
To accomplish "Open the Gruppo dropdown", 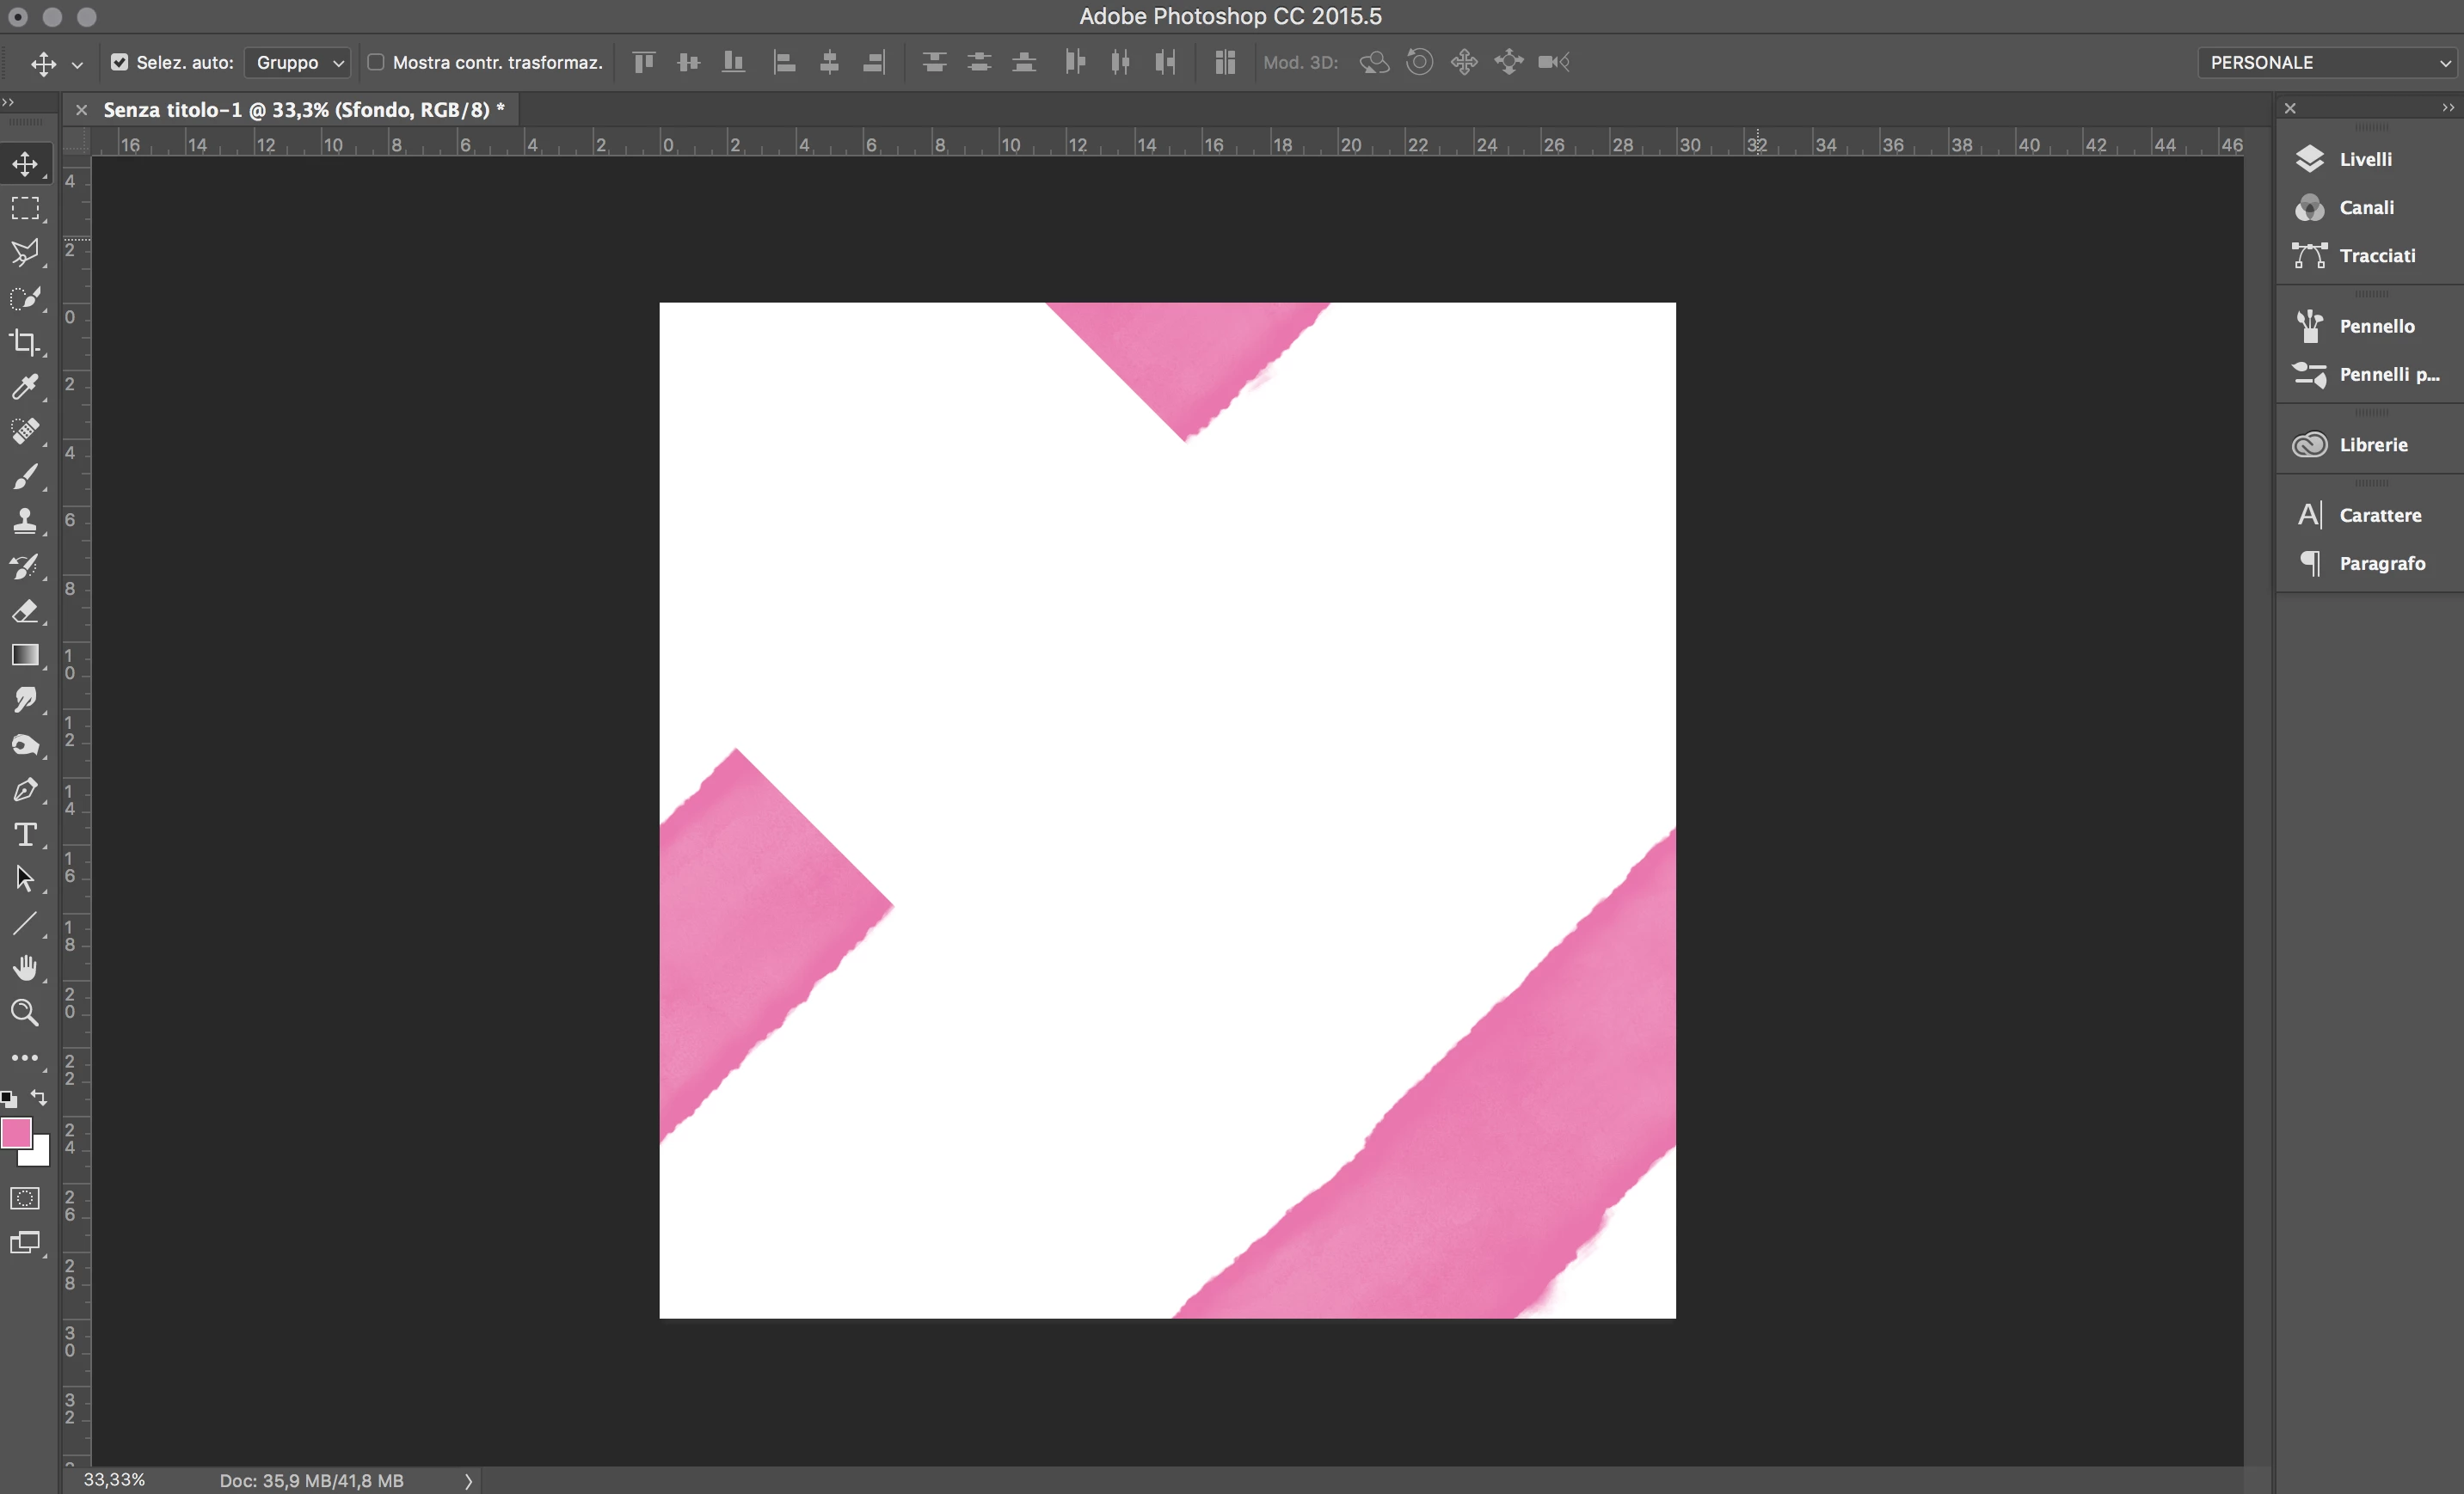I will tap(297, 62).
